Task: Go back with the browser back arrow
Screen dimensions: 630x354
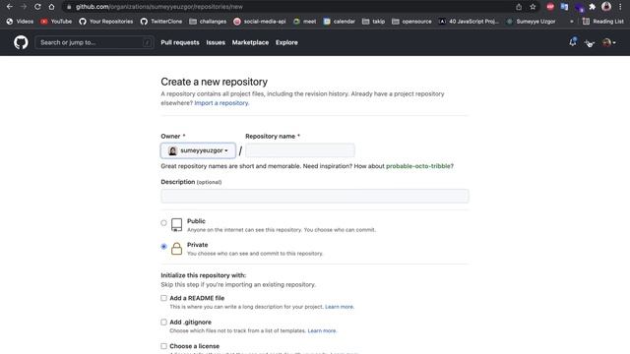Action: pos(10,7)
